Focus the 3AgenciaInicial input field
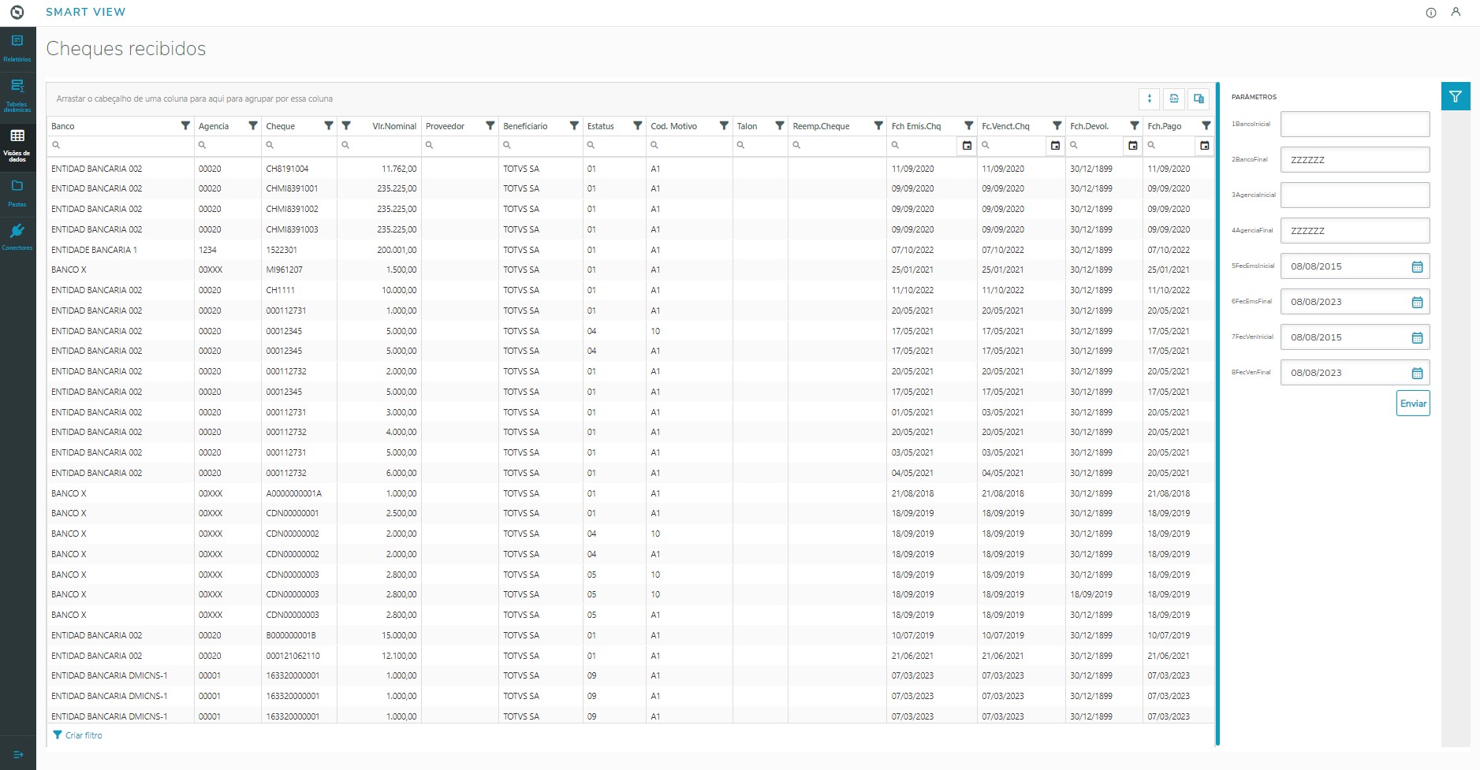Screen dimensions: 1480x770 tap(1355, 195)
